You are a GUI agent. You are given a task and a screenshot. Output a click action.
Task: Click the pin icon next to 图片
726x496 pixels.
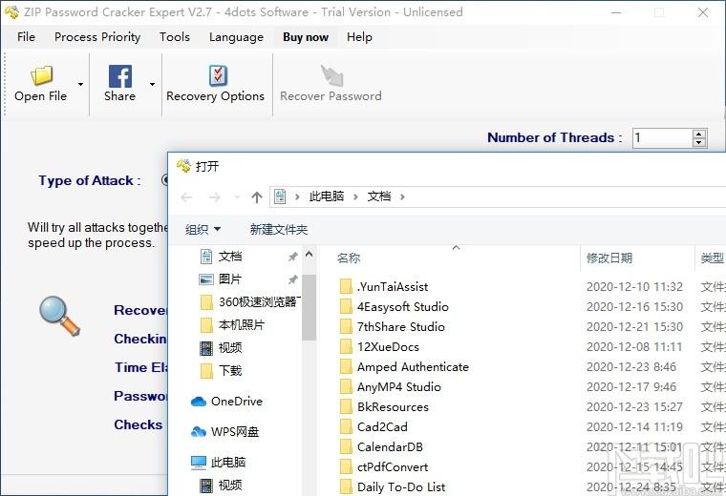[292, 279]
